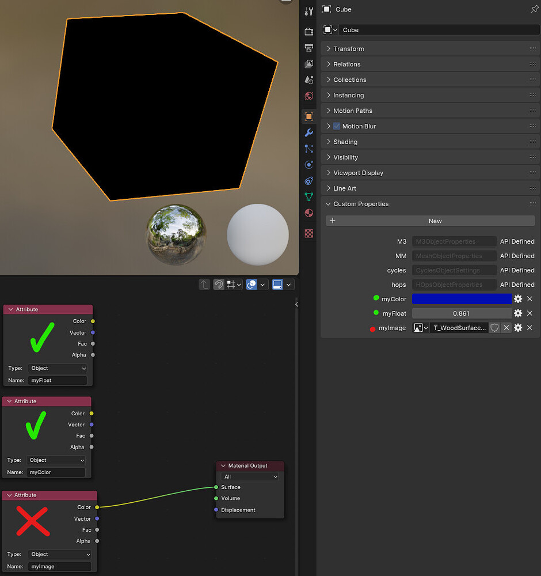The width and height of the screenshot is (541, 576).
Task: Open the overlays options dropdown arrow
Action: 262,285
